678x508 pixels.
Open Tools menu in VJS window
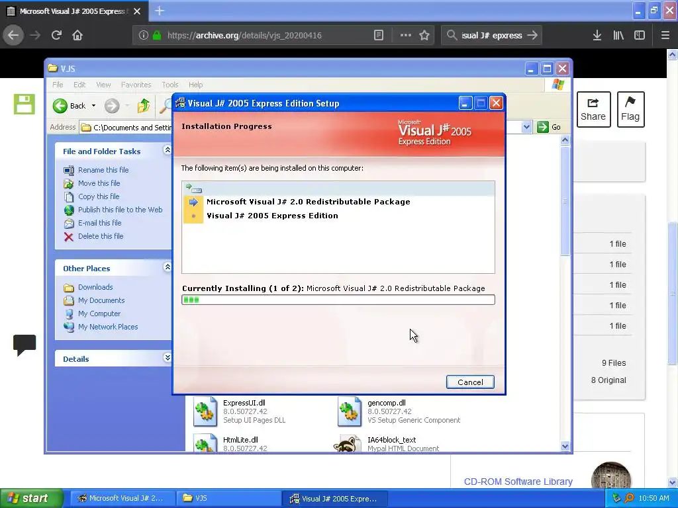[170, 85]
